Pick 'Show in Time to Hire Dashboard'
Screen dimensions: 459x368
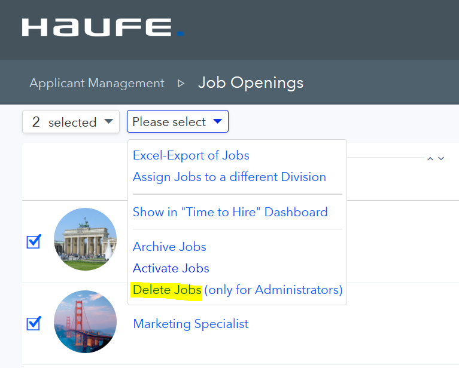click(230, 212)
